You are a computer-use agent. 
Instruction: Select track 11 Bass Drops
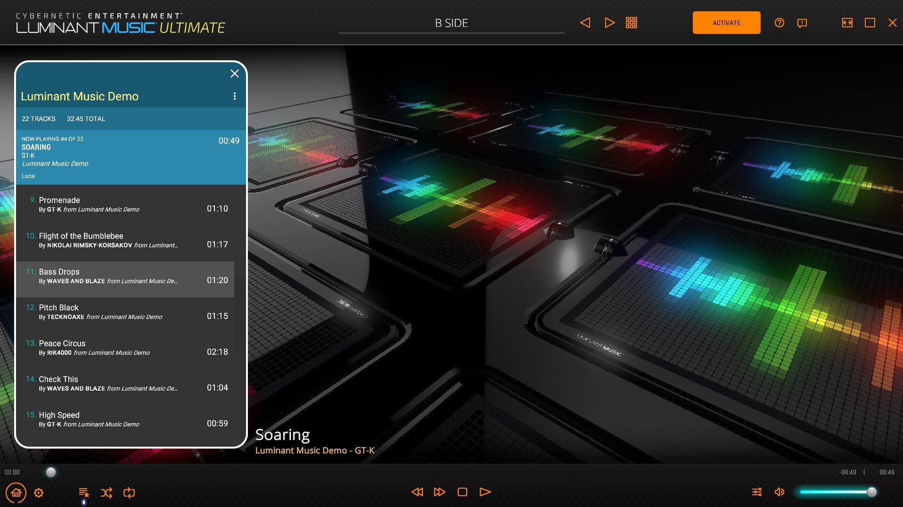click(x=125, y=279)
